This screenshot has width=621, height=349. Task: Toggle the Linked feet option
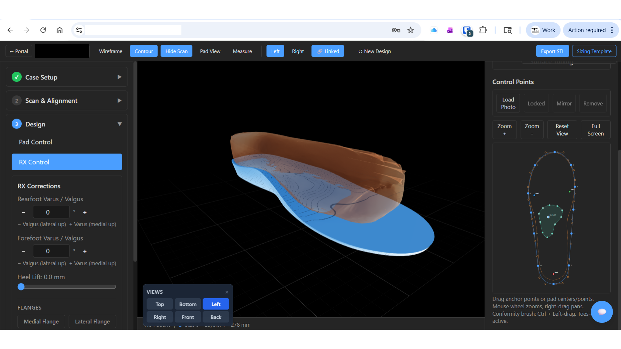click(328, 51)
